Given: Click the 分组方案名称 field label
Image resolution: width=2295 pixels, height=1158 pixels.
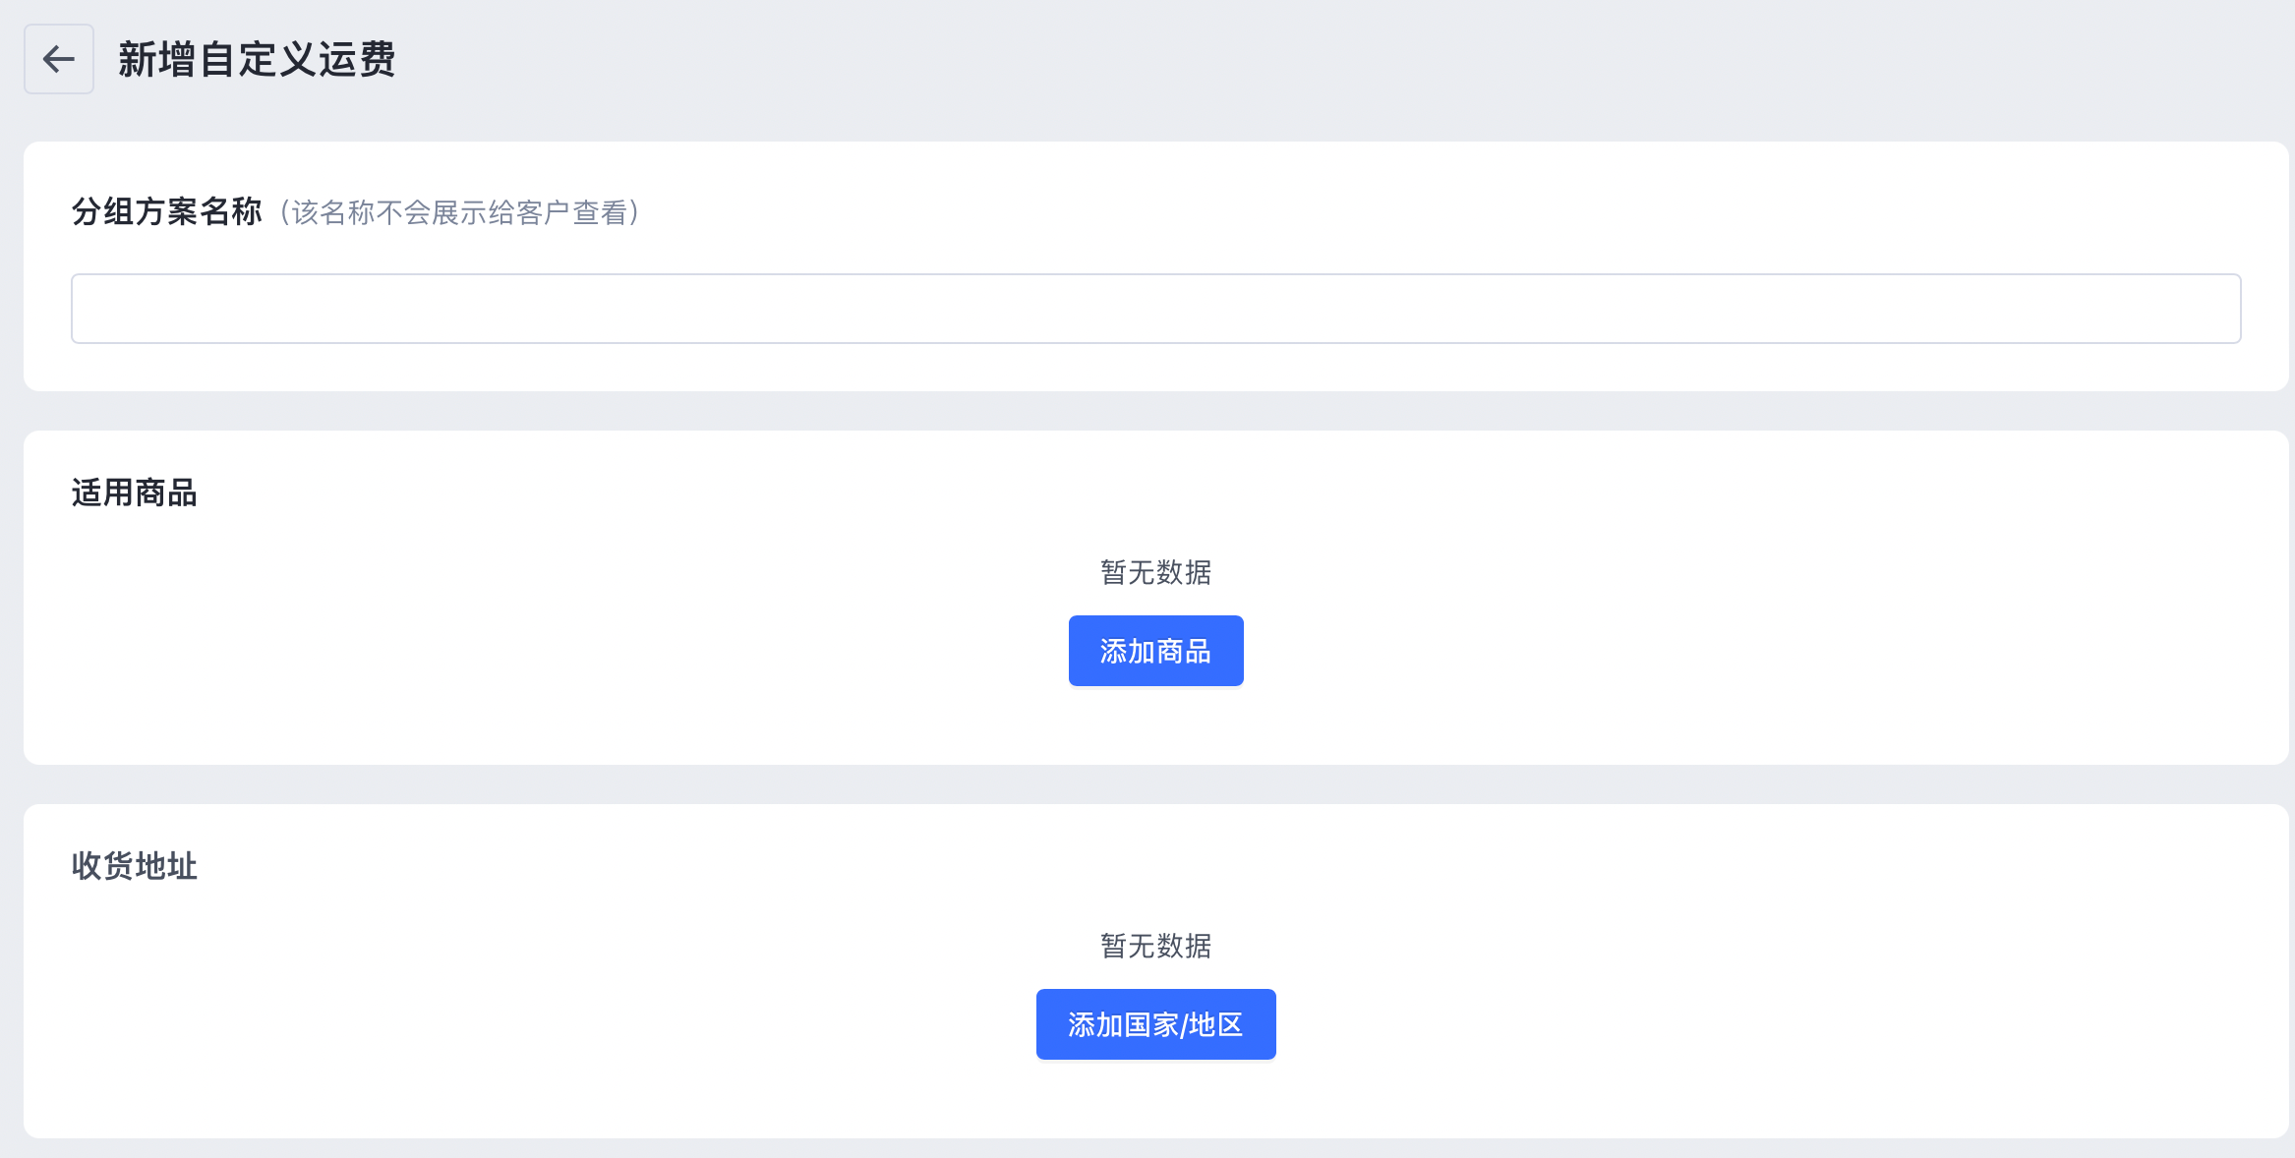Looking at the screenshot, I should (x=166, y=211).
